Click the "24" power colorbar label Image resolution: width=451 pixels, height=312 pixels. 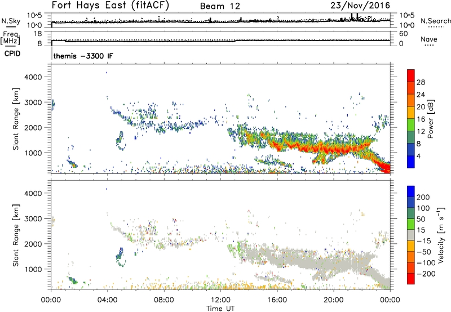pyautogui.click(x=421, y=95)
